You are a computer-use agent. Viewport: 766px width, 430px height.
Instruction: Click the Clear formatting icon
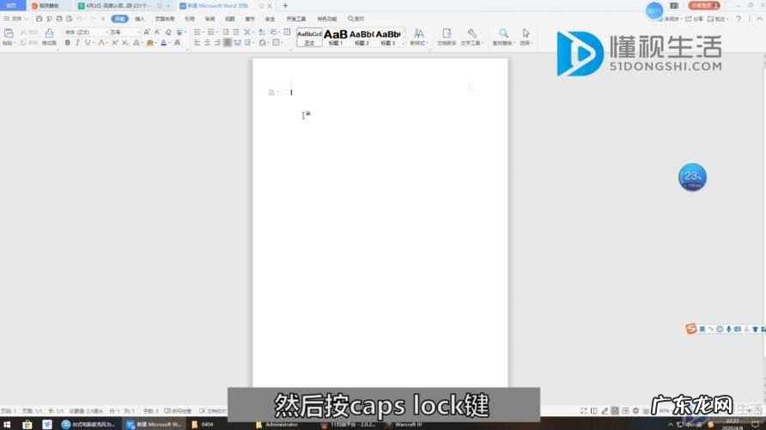point(168,33)
